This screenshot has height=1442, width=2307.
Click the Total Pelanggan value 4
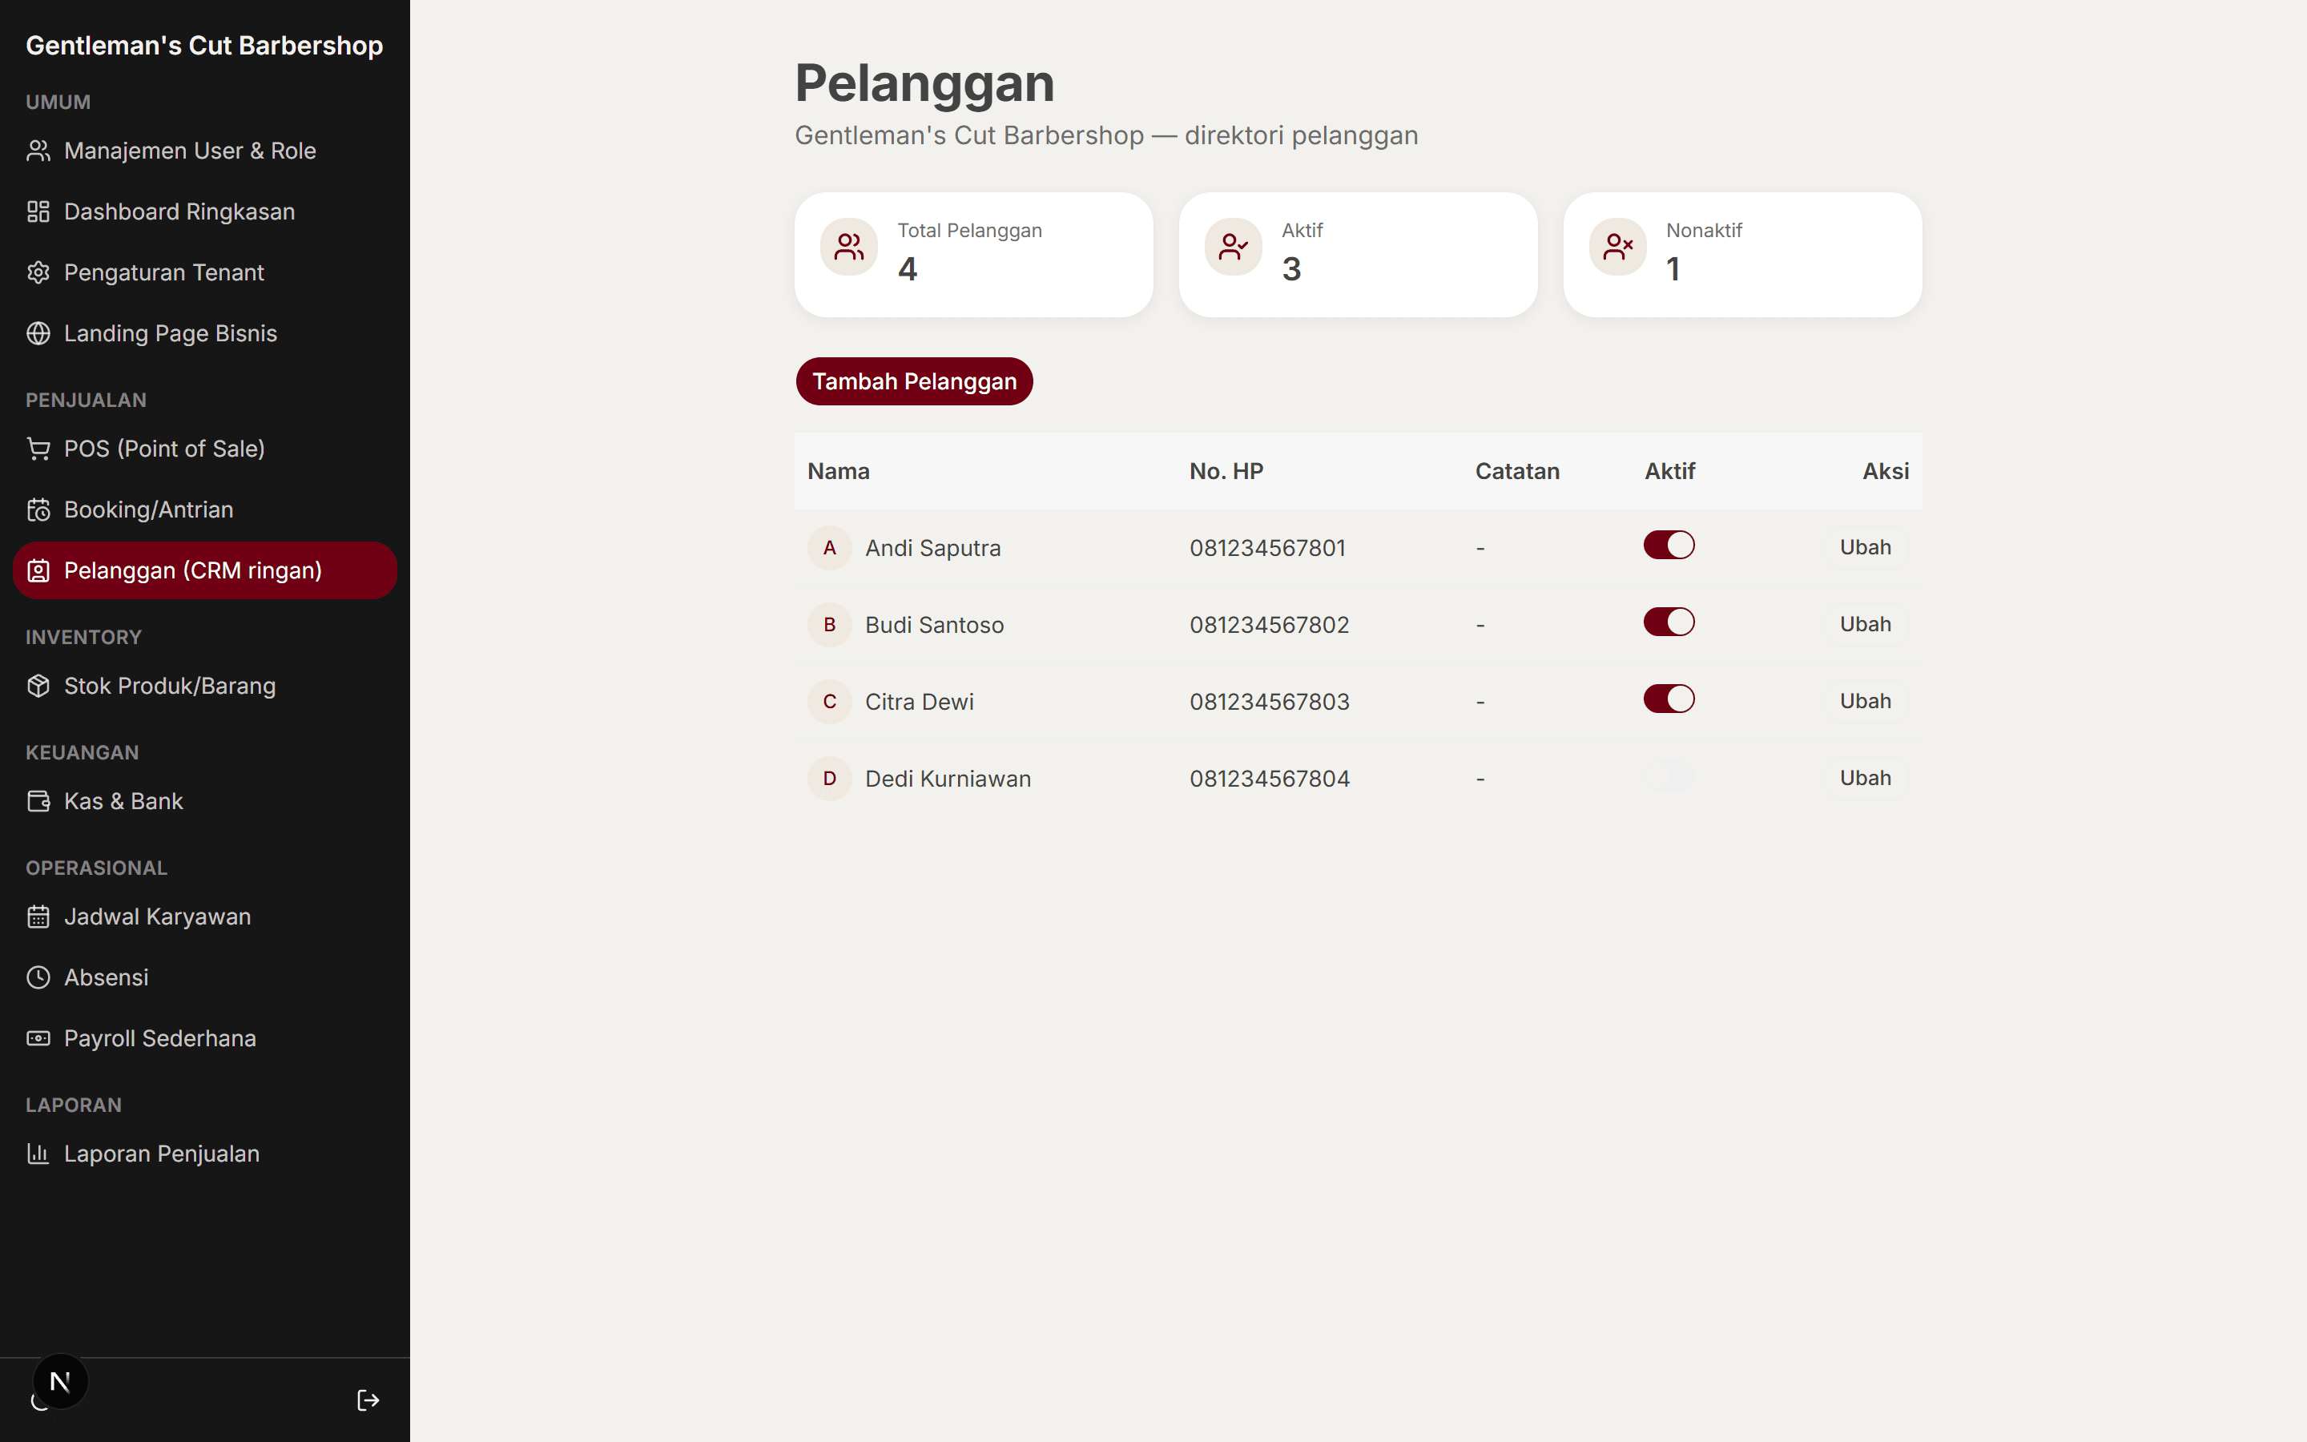coord(908,269)
